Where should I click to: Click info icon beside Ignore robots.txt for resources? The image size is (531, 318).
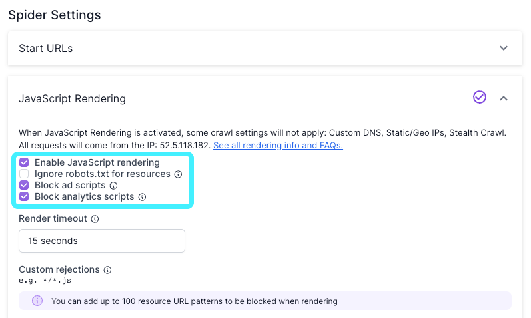pyautogui.click(x=178, y=174)
